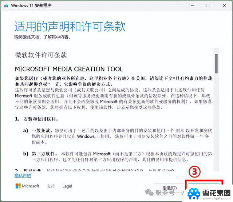The width and height of the screenshot is (233, 202).
Task: Minimize the Windows 11 setup window
Action: [x=193, y=6]
